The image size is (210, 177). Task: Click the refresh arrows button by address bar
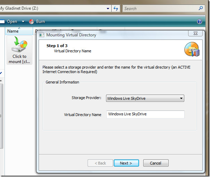coord(116,9)
